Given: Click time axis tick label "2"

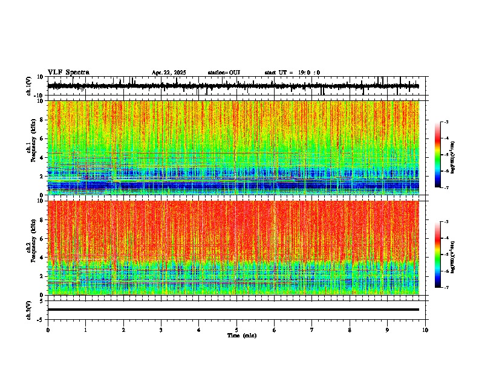Looking at the screenshot, I should click(123, 330).
